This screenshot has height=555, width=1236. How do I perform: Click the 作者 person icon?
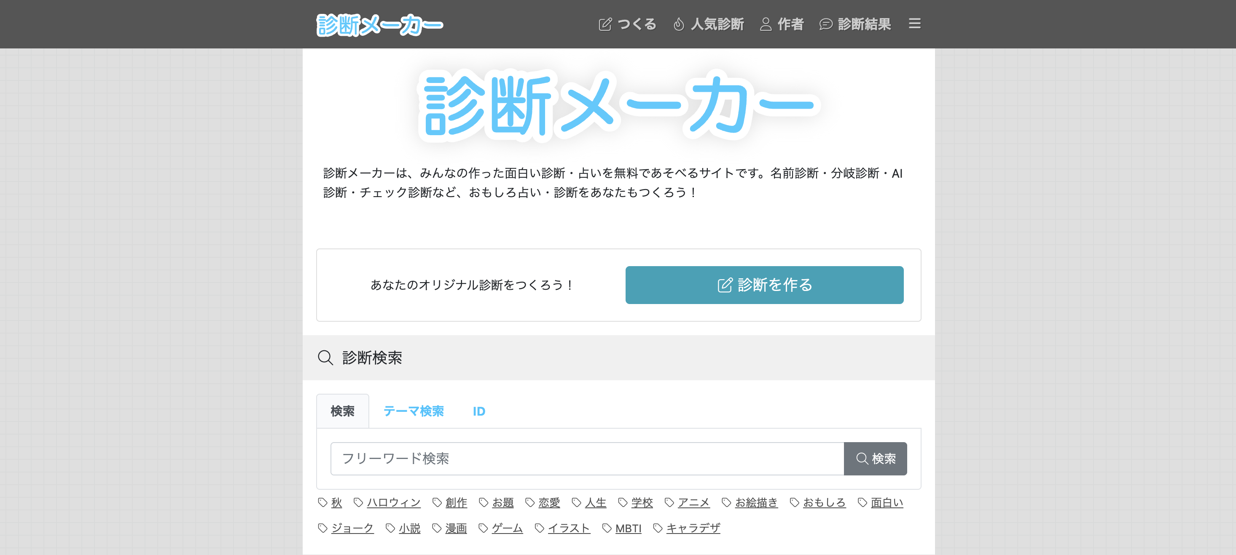point(766,24)
